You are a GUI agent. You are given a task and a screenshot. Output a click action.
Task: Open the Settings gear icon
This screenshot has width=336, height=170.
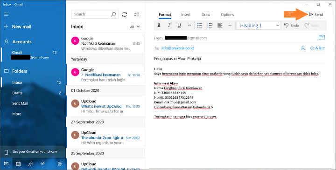(x=60, y=164)
